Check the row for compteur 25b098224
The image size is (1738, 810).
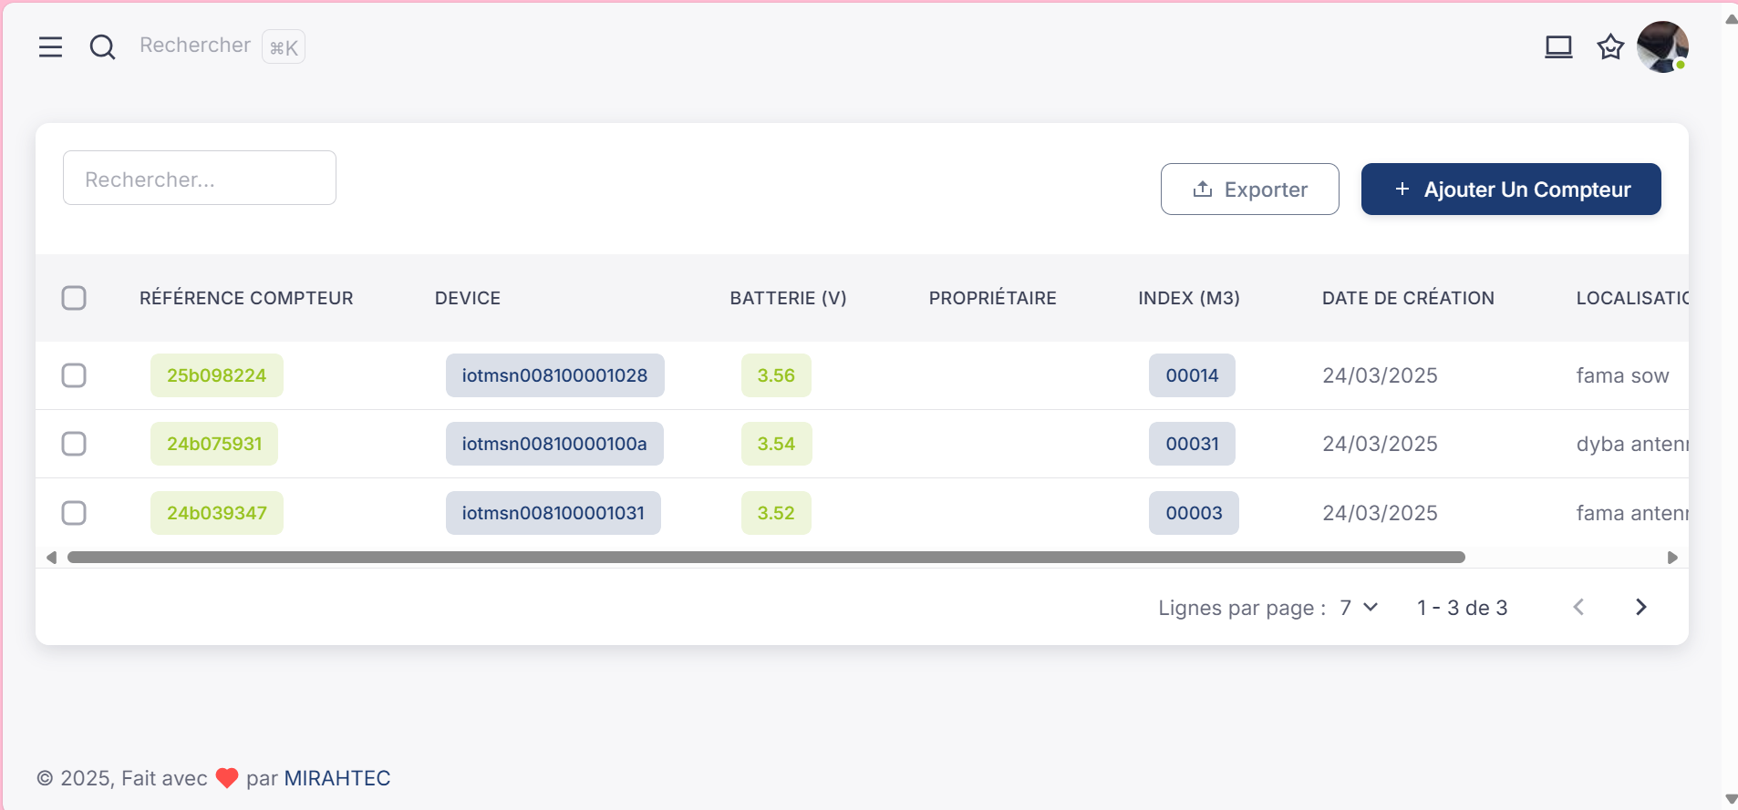click(x=74, y=375)
